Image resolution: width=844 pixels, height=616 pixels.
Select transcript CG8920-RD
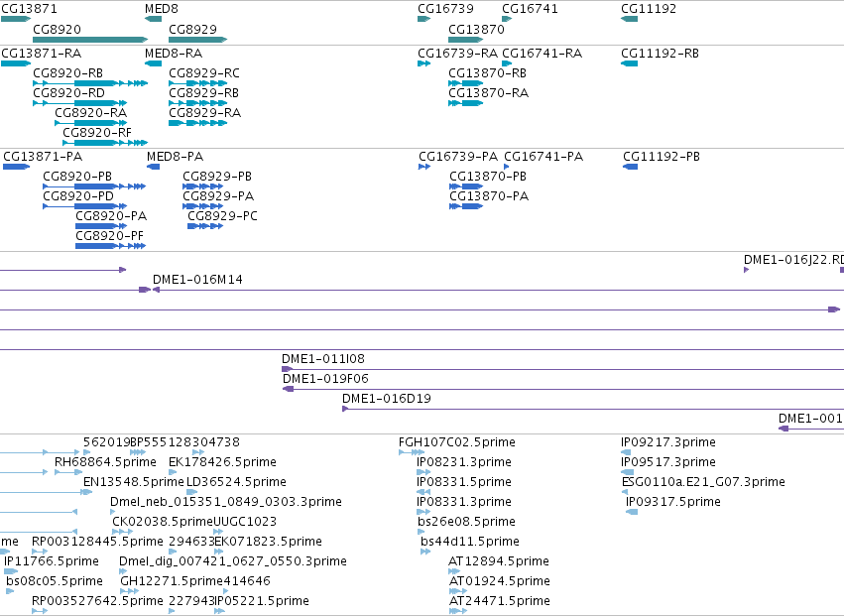[68, 93]
